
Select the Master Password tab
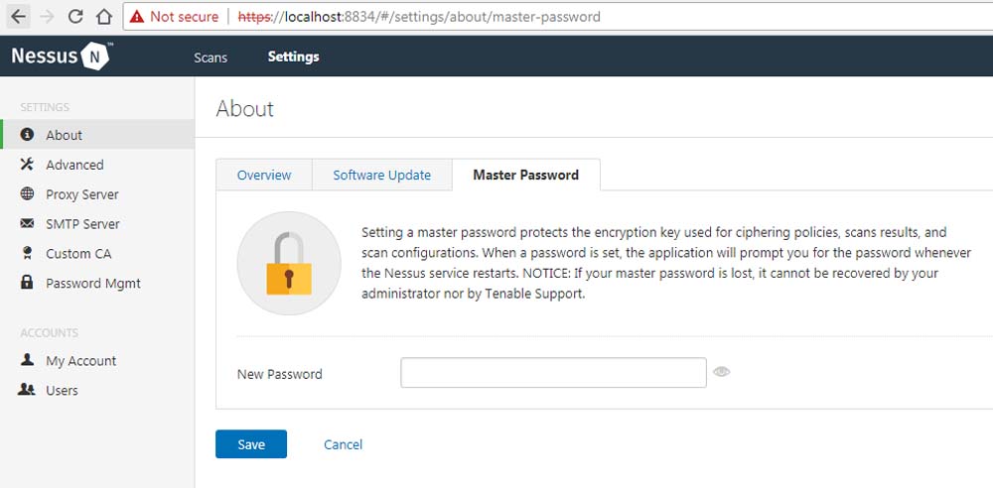coord(525,175)
